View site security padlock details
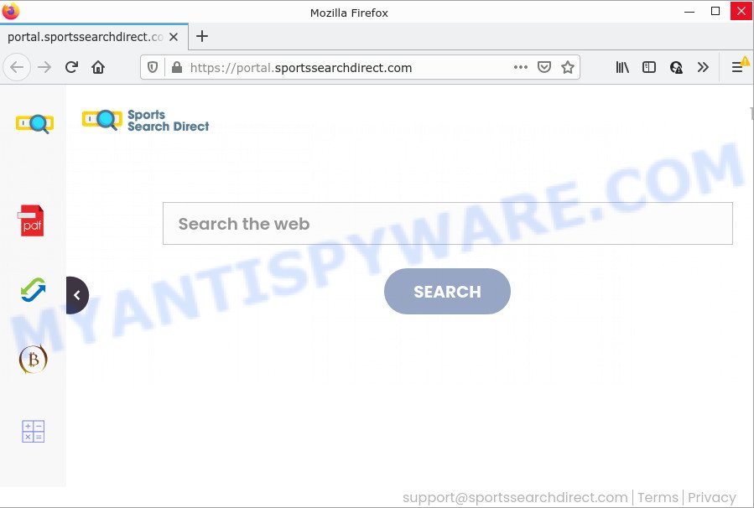 177,67
